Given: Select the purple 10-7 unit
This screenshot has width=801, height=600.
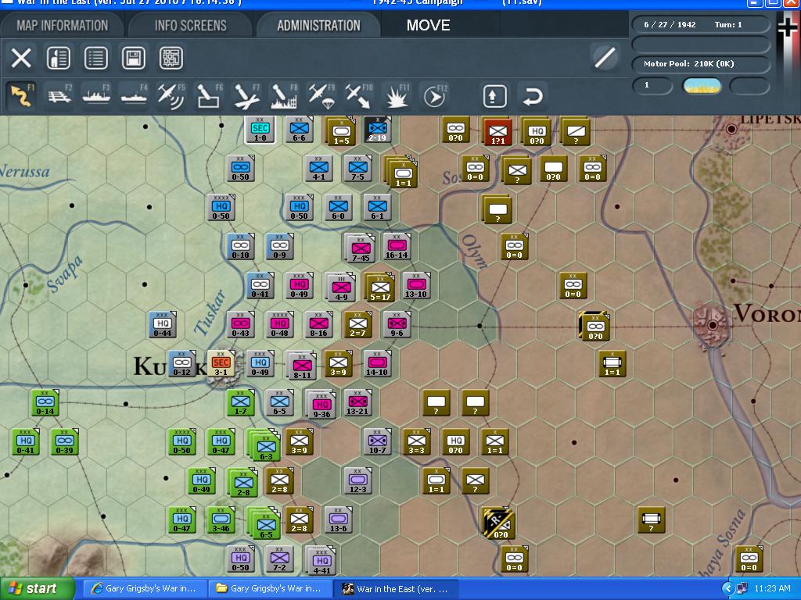Looking at the screenshot, I should point(378,442).
